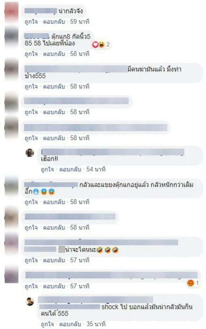Reply to มีคนฆ่ามันแล้ว comment

tap(54, 87)
